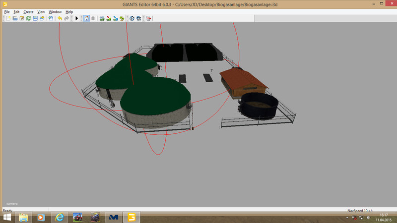Viewport: 397px width, 223px height.
Task: Click the green reload arrows toolbar icon
Action: (28, 18)
